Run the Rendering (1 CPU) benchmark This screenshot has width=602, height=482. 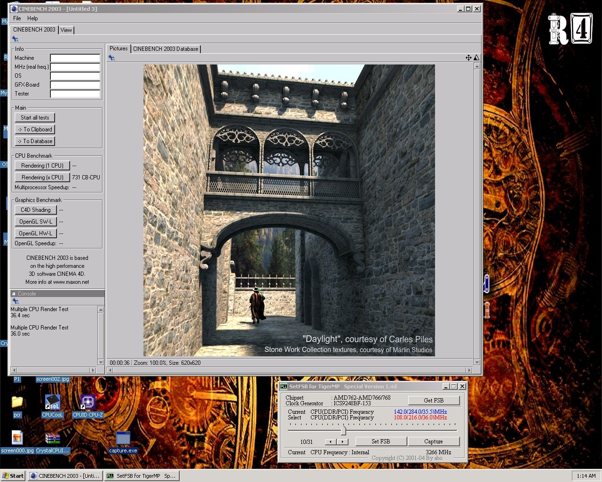click(42, 166)
